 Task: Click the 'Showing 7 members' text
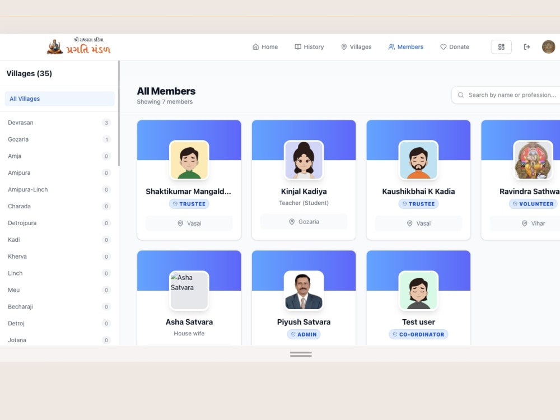tap(165, 102)
